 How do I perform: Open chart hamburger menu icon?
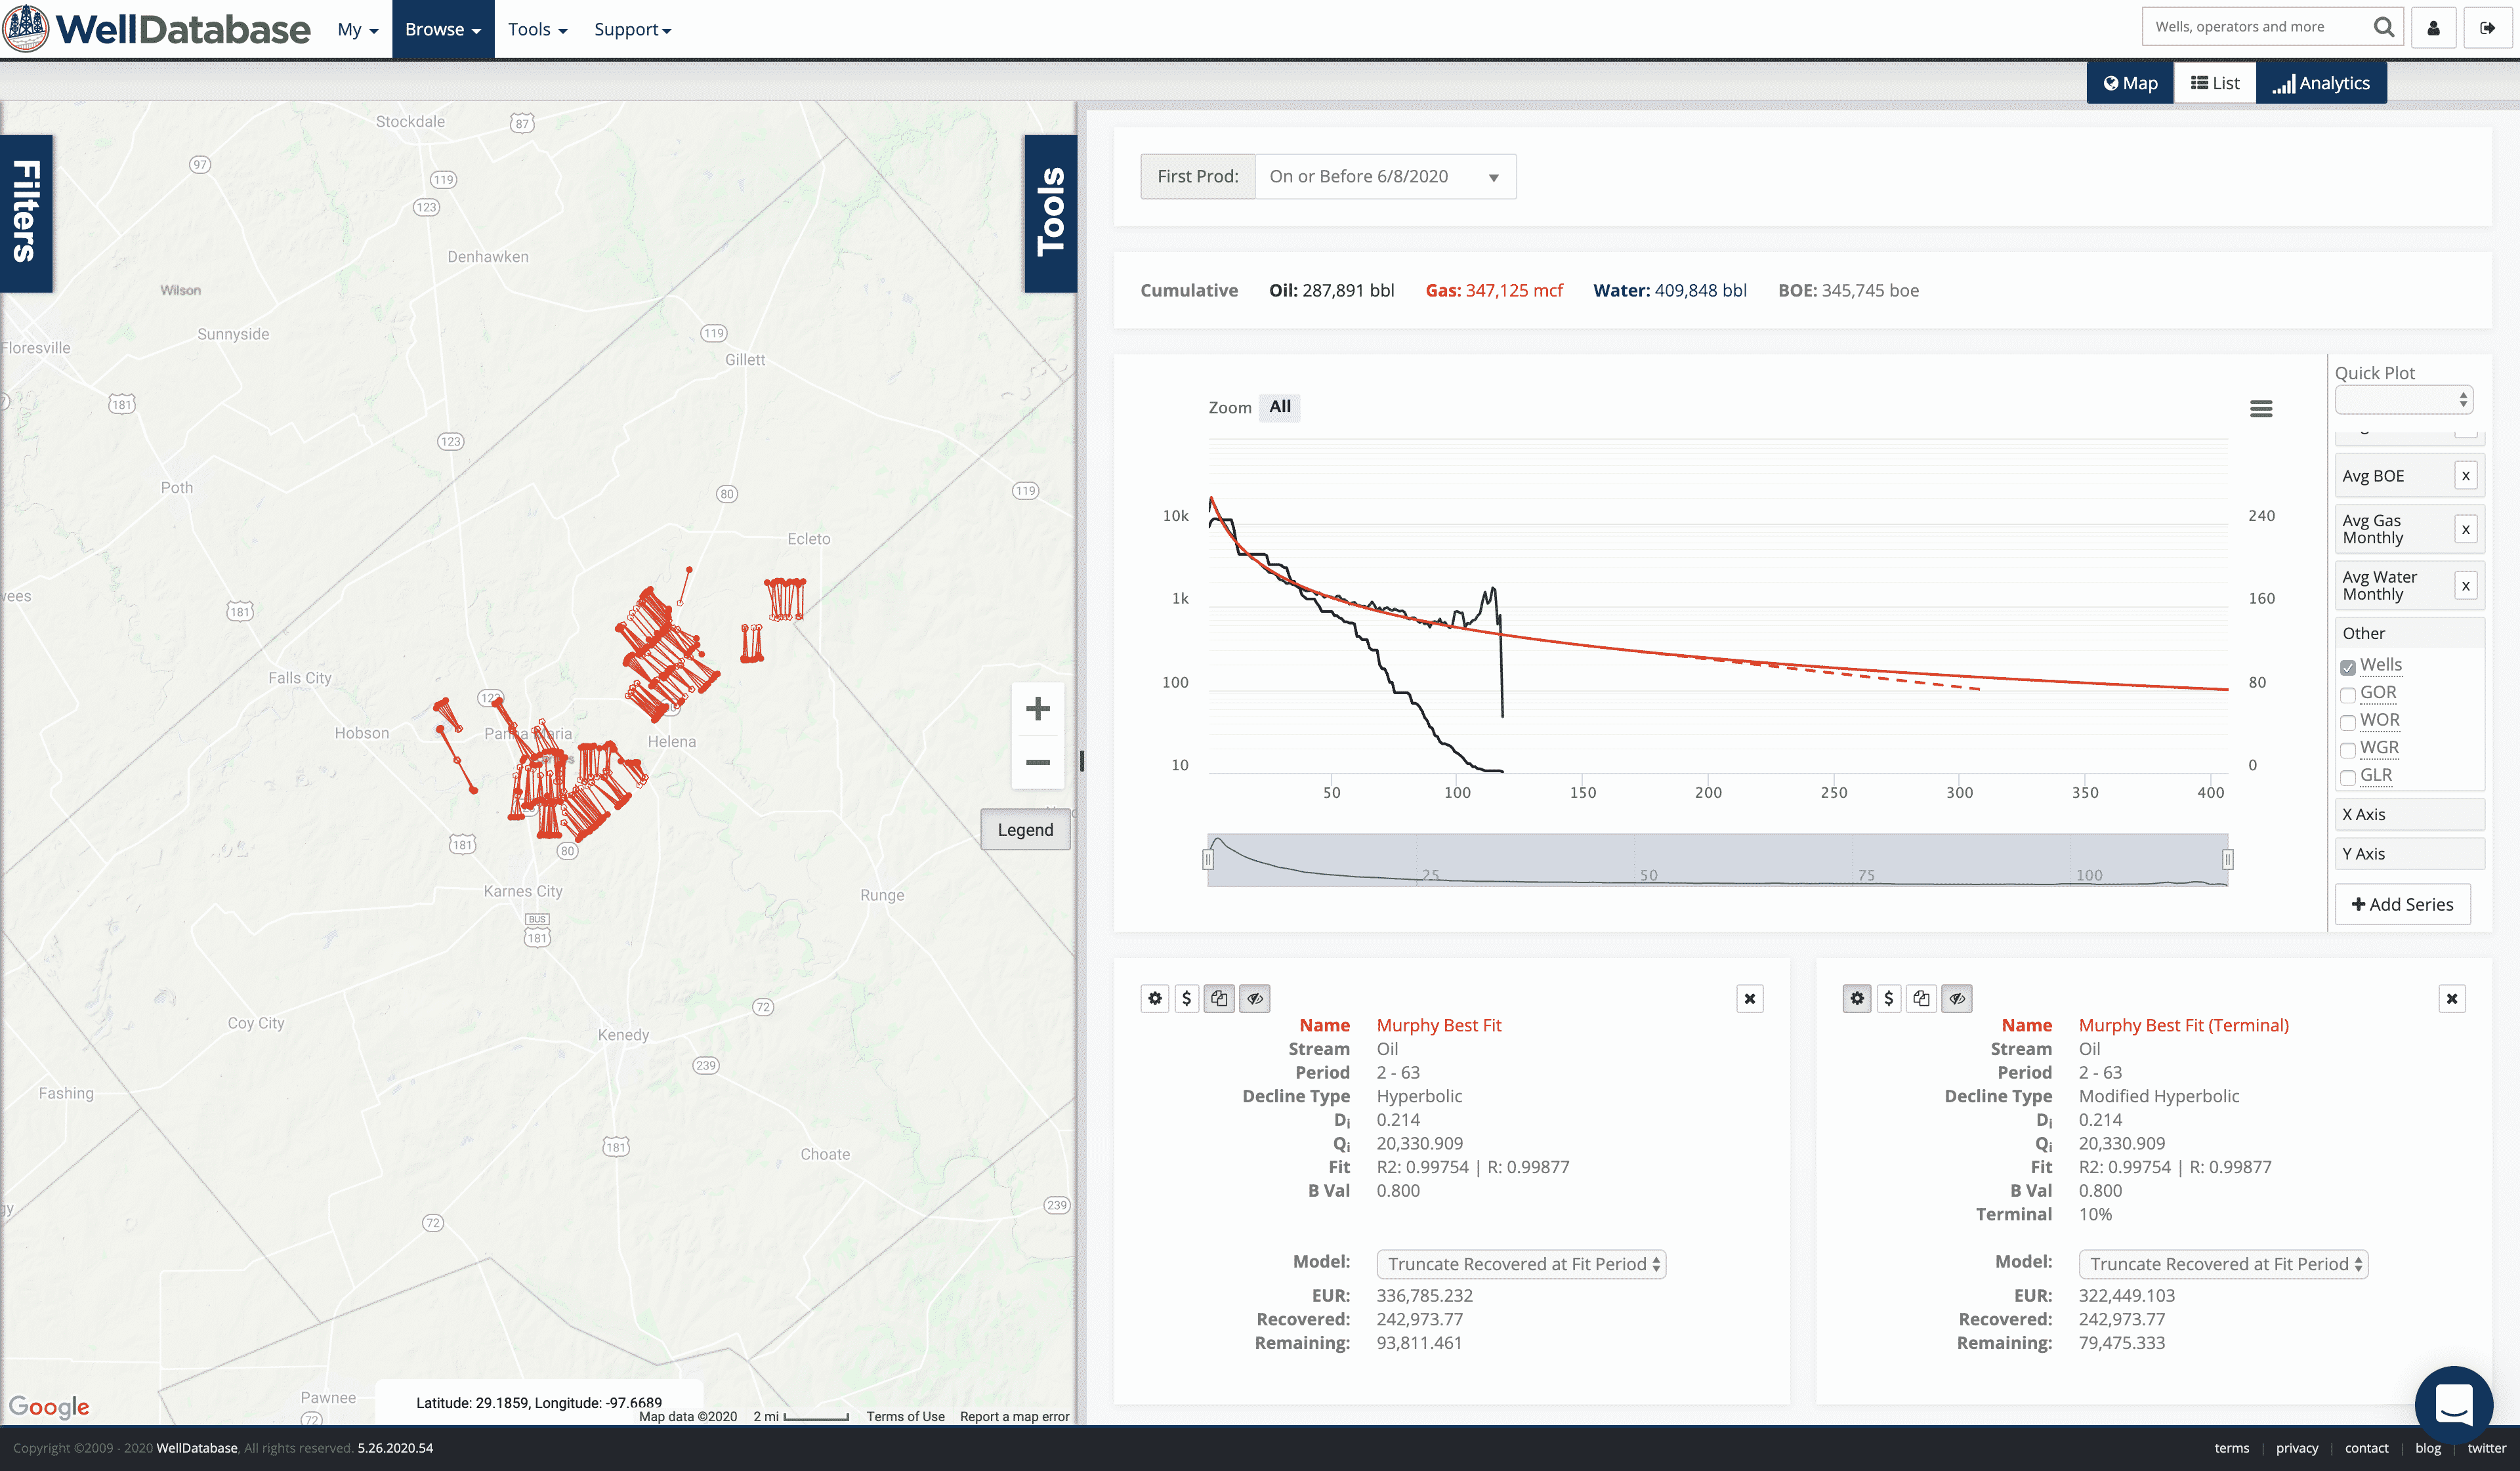(2261, 408)
